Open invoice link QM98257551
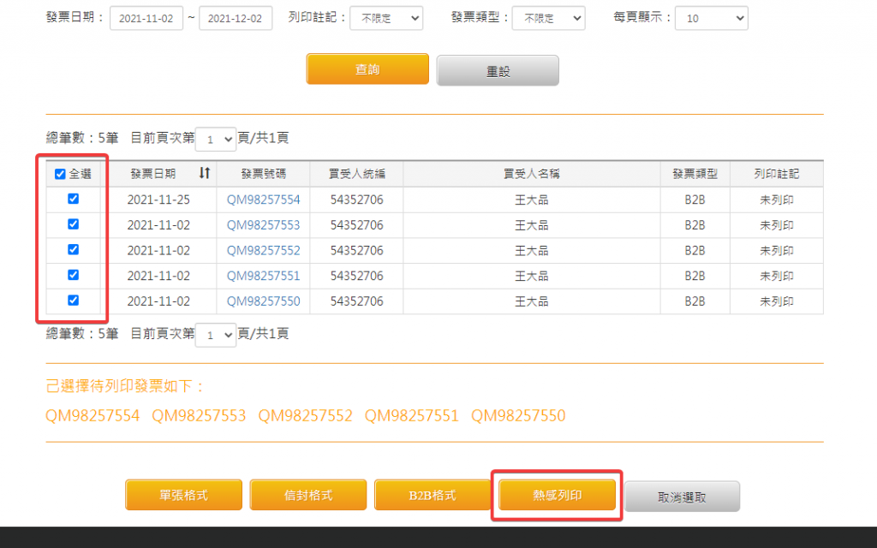Image resolution: width=877 pixels, height=548 pixels. point(263,276)
